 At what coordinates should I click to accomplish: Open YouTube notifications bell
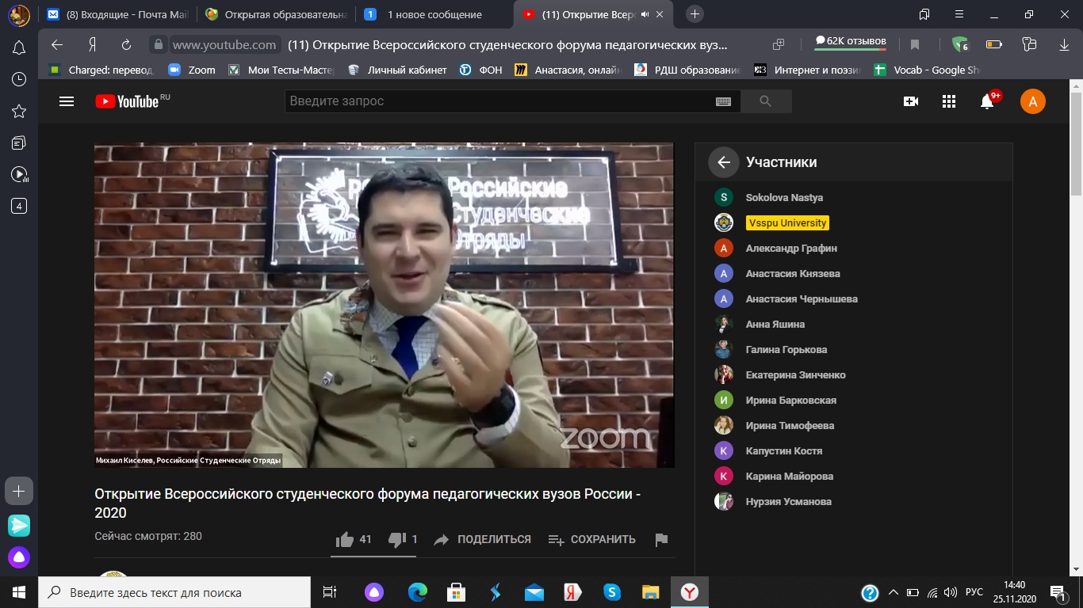pyautogui.click(x=987, y=101)
